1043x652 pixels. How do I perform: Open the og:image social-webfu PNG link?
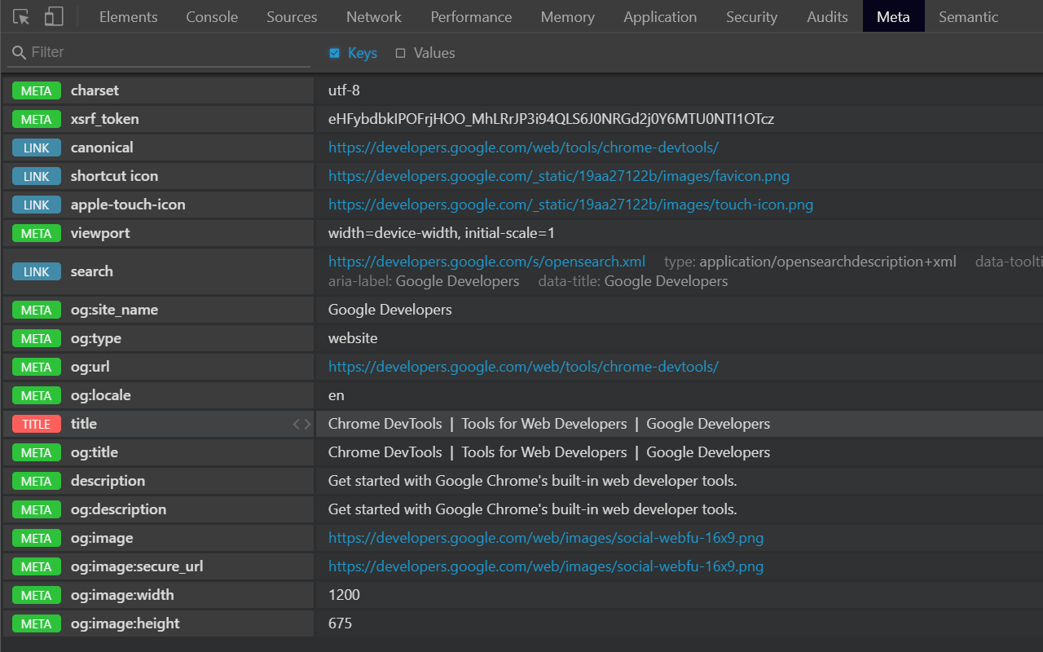[546, 537]
